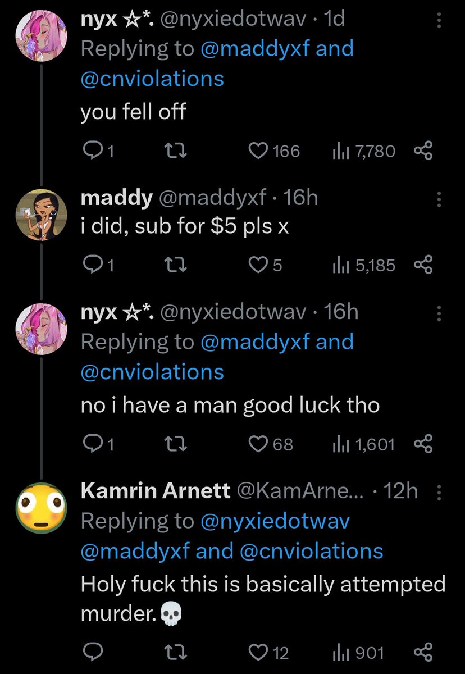This screenshot has width=465, height=674.
Task: Open more options menu on maddy's tweet
Action: tap(439, 198)
